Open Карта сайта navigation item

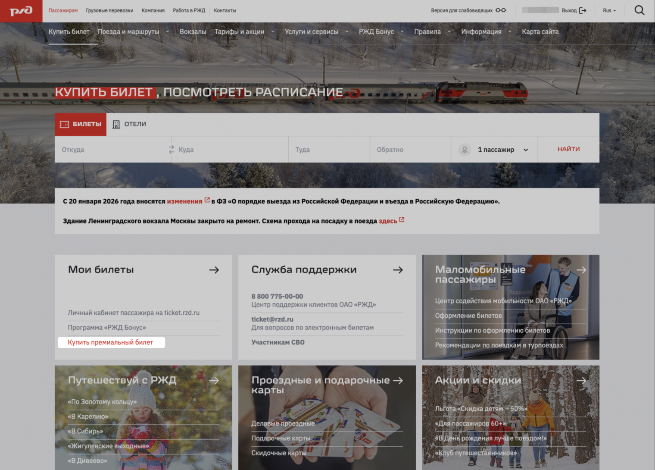pyautogui.click(x=540, y=31)
